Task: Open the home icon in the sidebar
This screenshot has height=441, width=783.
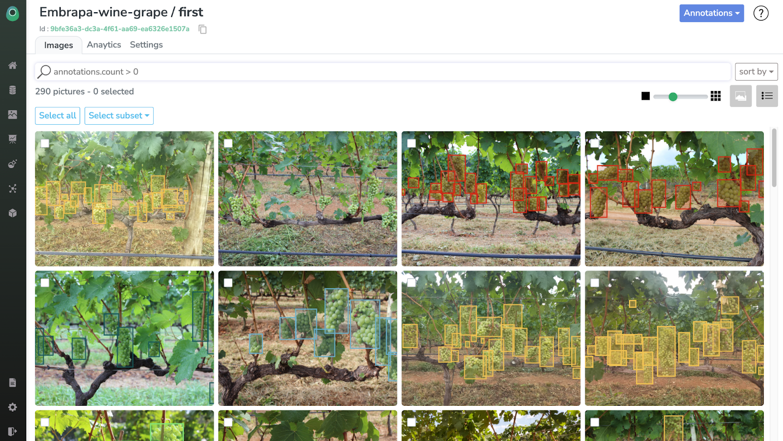Action: tap(13, 66)
